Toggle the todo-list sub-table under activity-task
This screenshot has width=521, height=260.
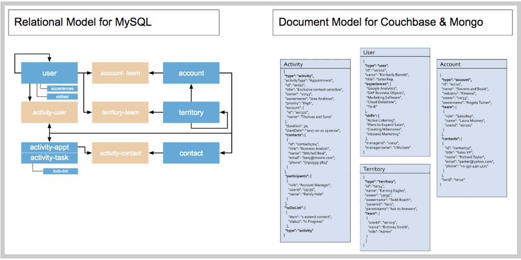pos(61,171)
